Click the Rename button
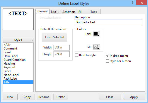 pyautogui.click(x=44, y=97)
